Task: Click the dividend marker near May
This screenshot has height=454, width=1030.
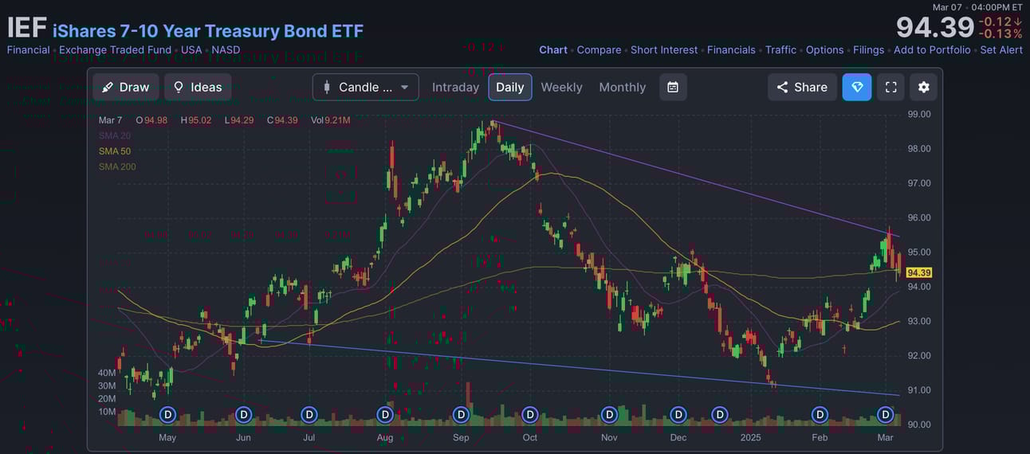Action: click(167, 414)
